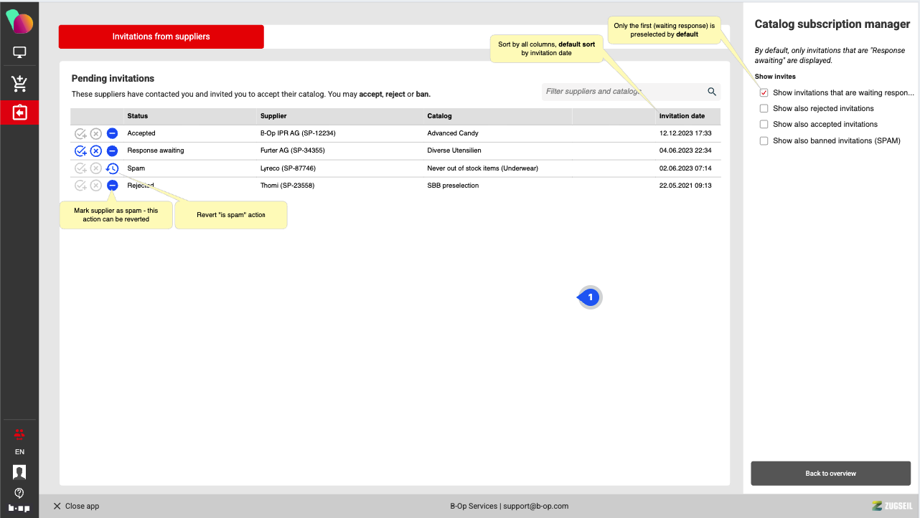Select Invitations from suppliers tab

point(161,37)
